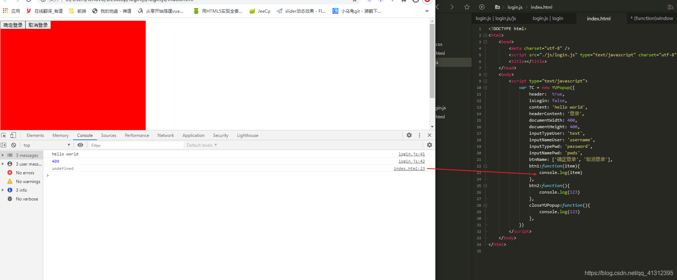Image resolution: width=677 pixels, height=280 pixels.
Task: Open the editor search list icon
Action: pos(670,7)
